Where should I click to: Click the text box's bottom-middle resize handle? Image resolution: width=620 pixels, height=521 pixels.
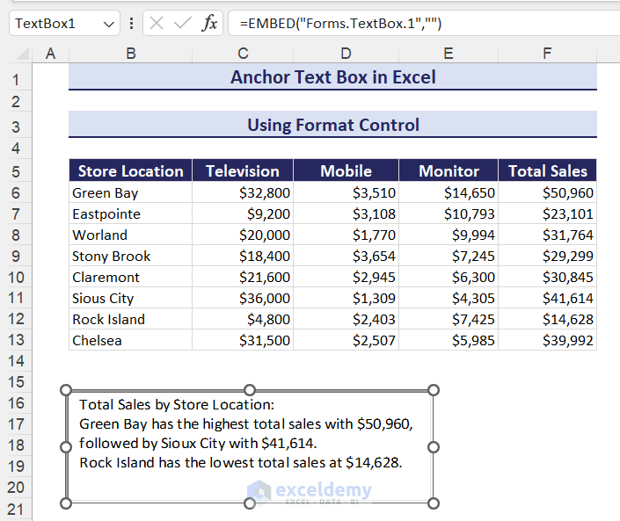pyautogui.click(x=250, y=503)
